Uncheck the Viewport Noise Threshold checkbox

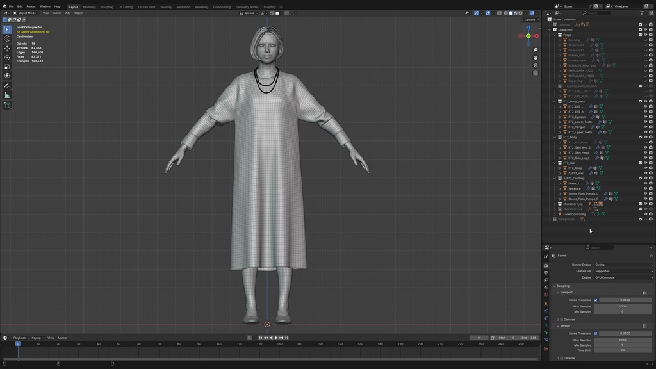coord(595,300)
